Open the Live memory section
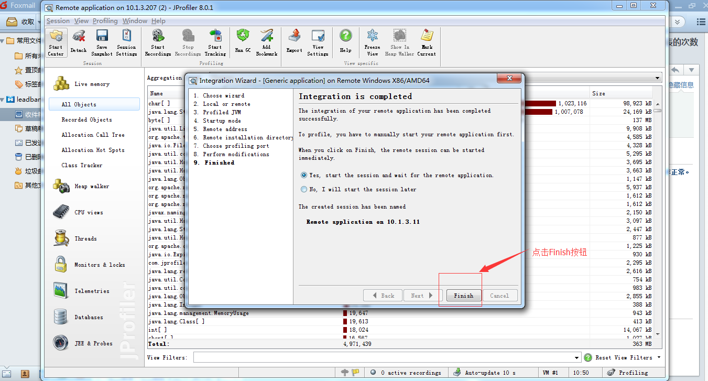The height and width of the screenshot is (381, 708). coord(92,84)
